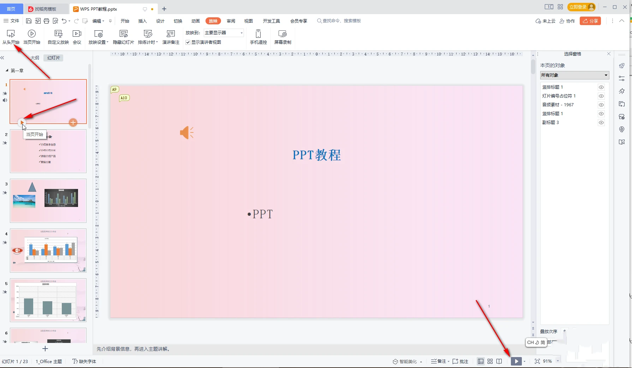Viewport: 632px width, 368px height.
Task: Start screen recording (屏幕录制)
Action: (x=283, y=37)
